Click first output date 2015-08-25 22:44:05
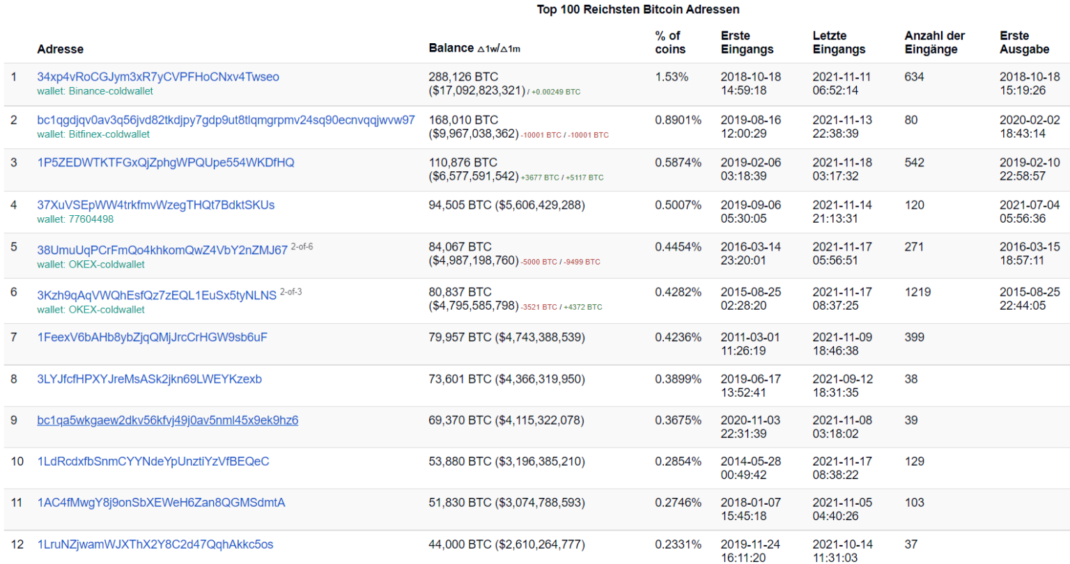Viewport: 1070px width, 564px height. pos(1030,299)
